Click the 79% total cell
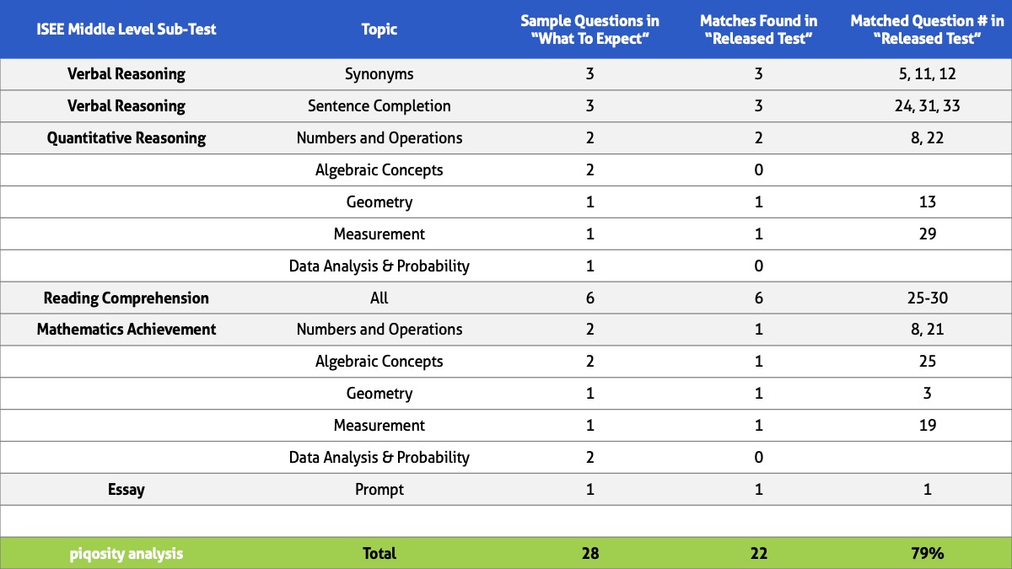 [x=928, y=554]
